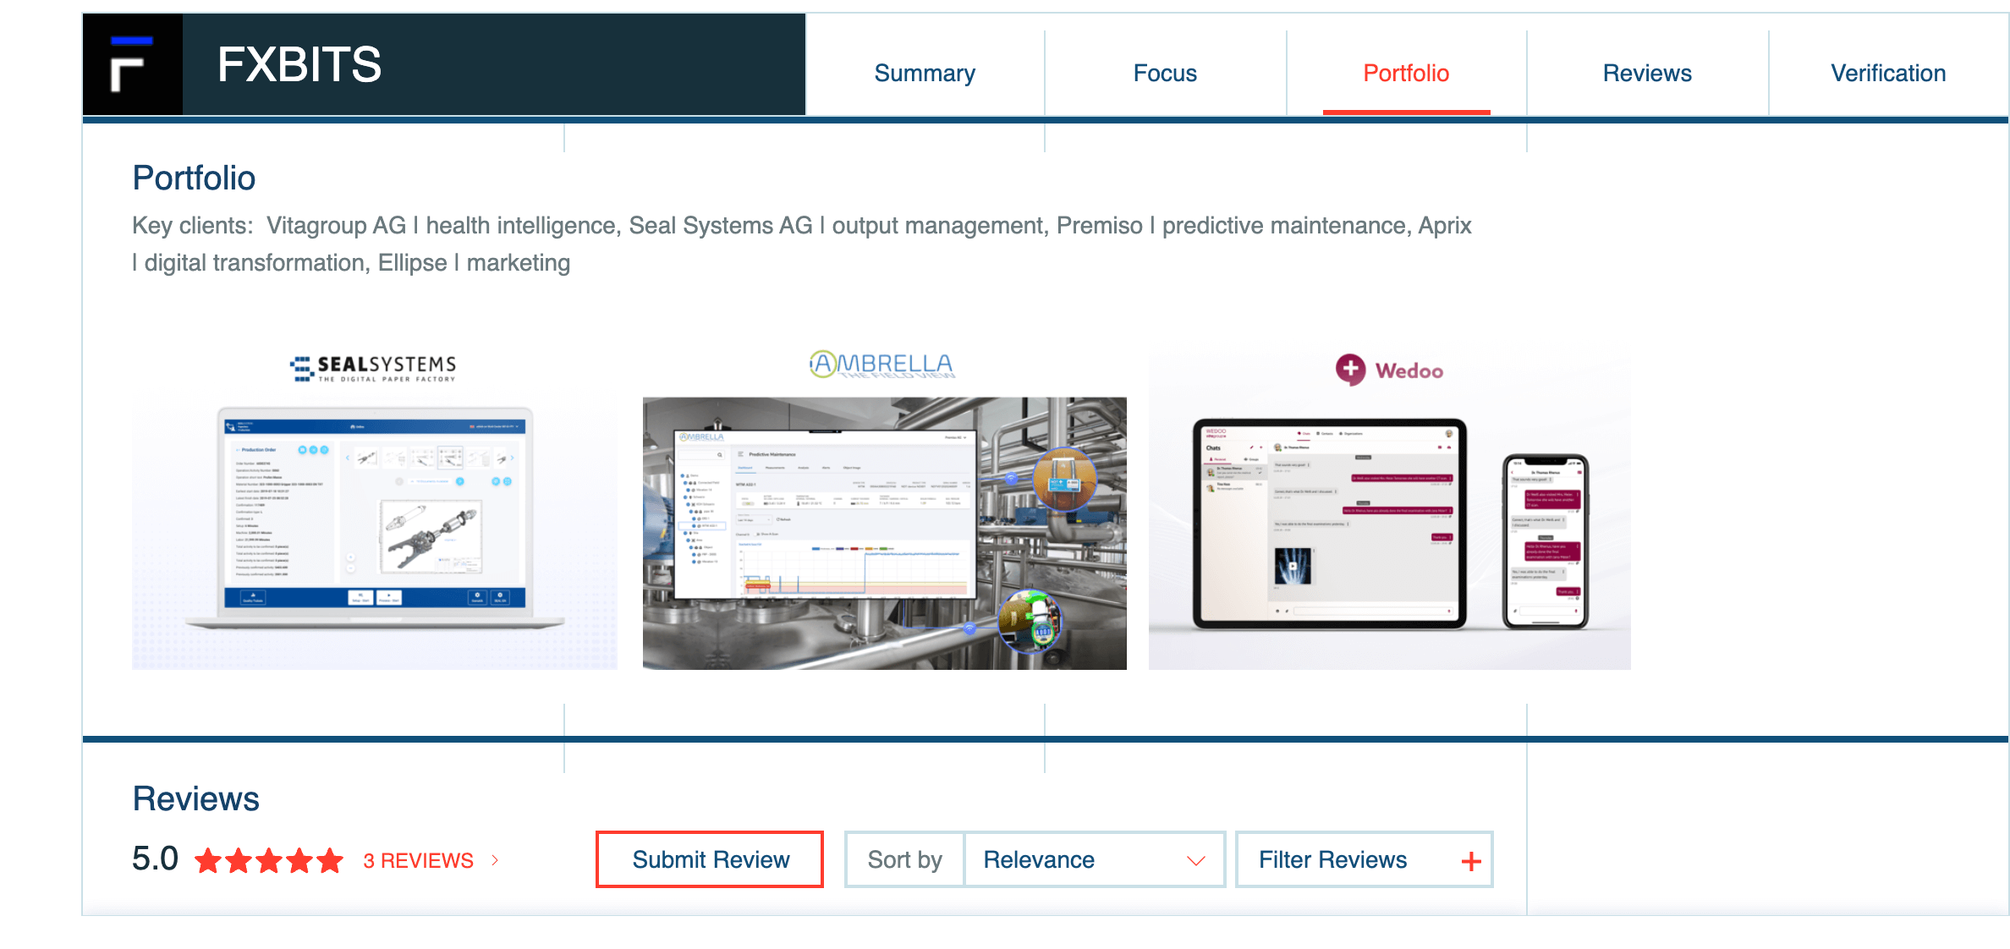Click the Relevance dropdown chevron arrow
The height and width of the screenshot is (949, 2010).
1195,860
